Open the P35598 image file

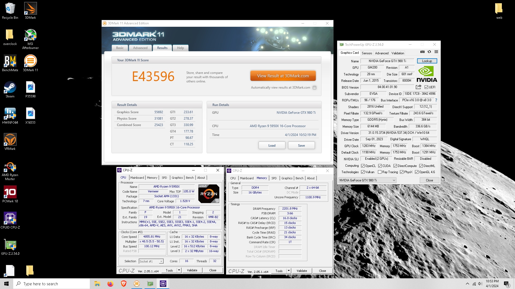(x=30, y=89)
